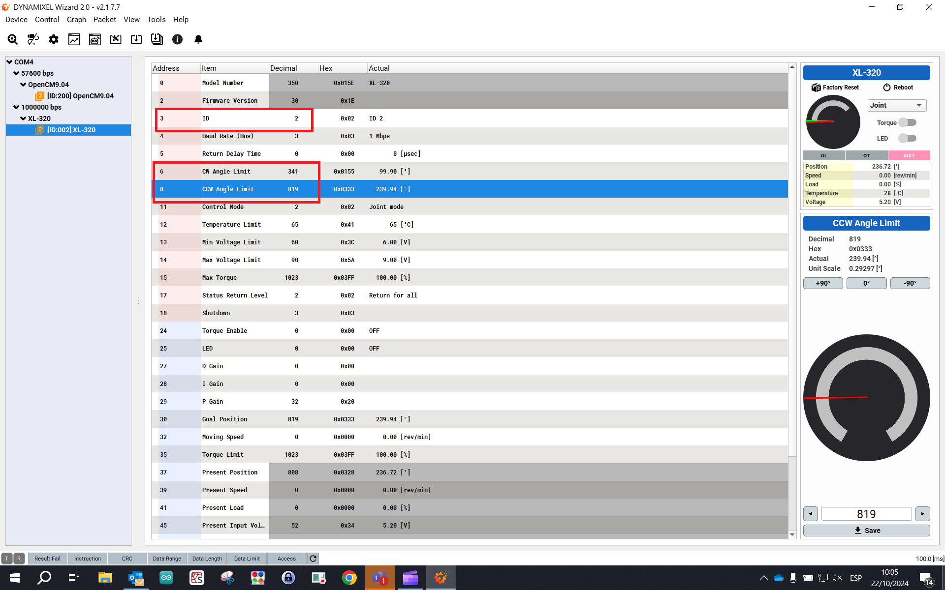The height and width of the screenshot is (590, 945).
Task: Collapse the COM4 tree node
Action: [9, 62]
